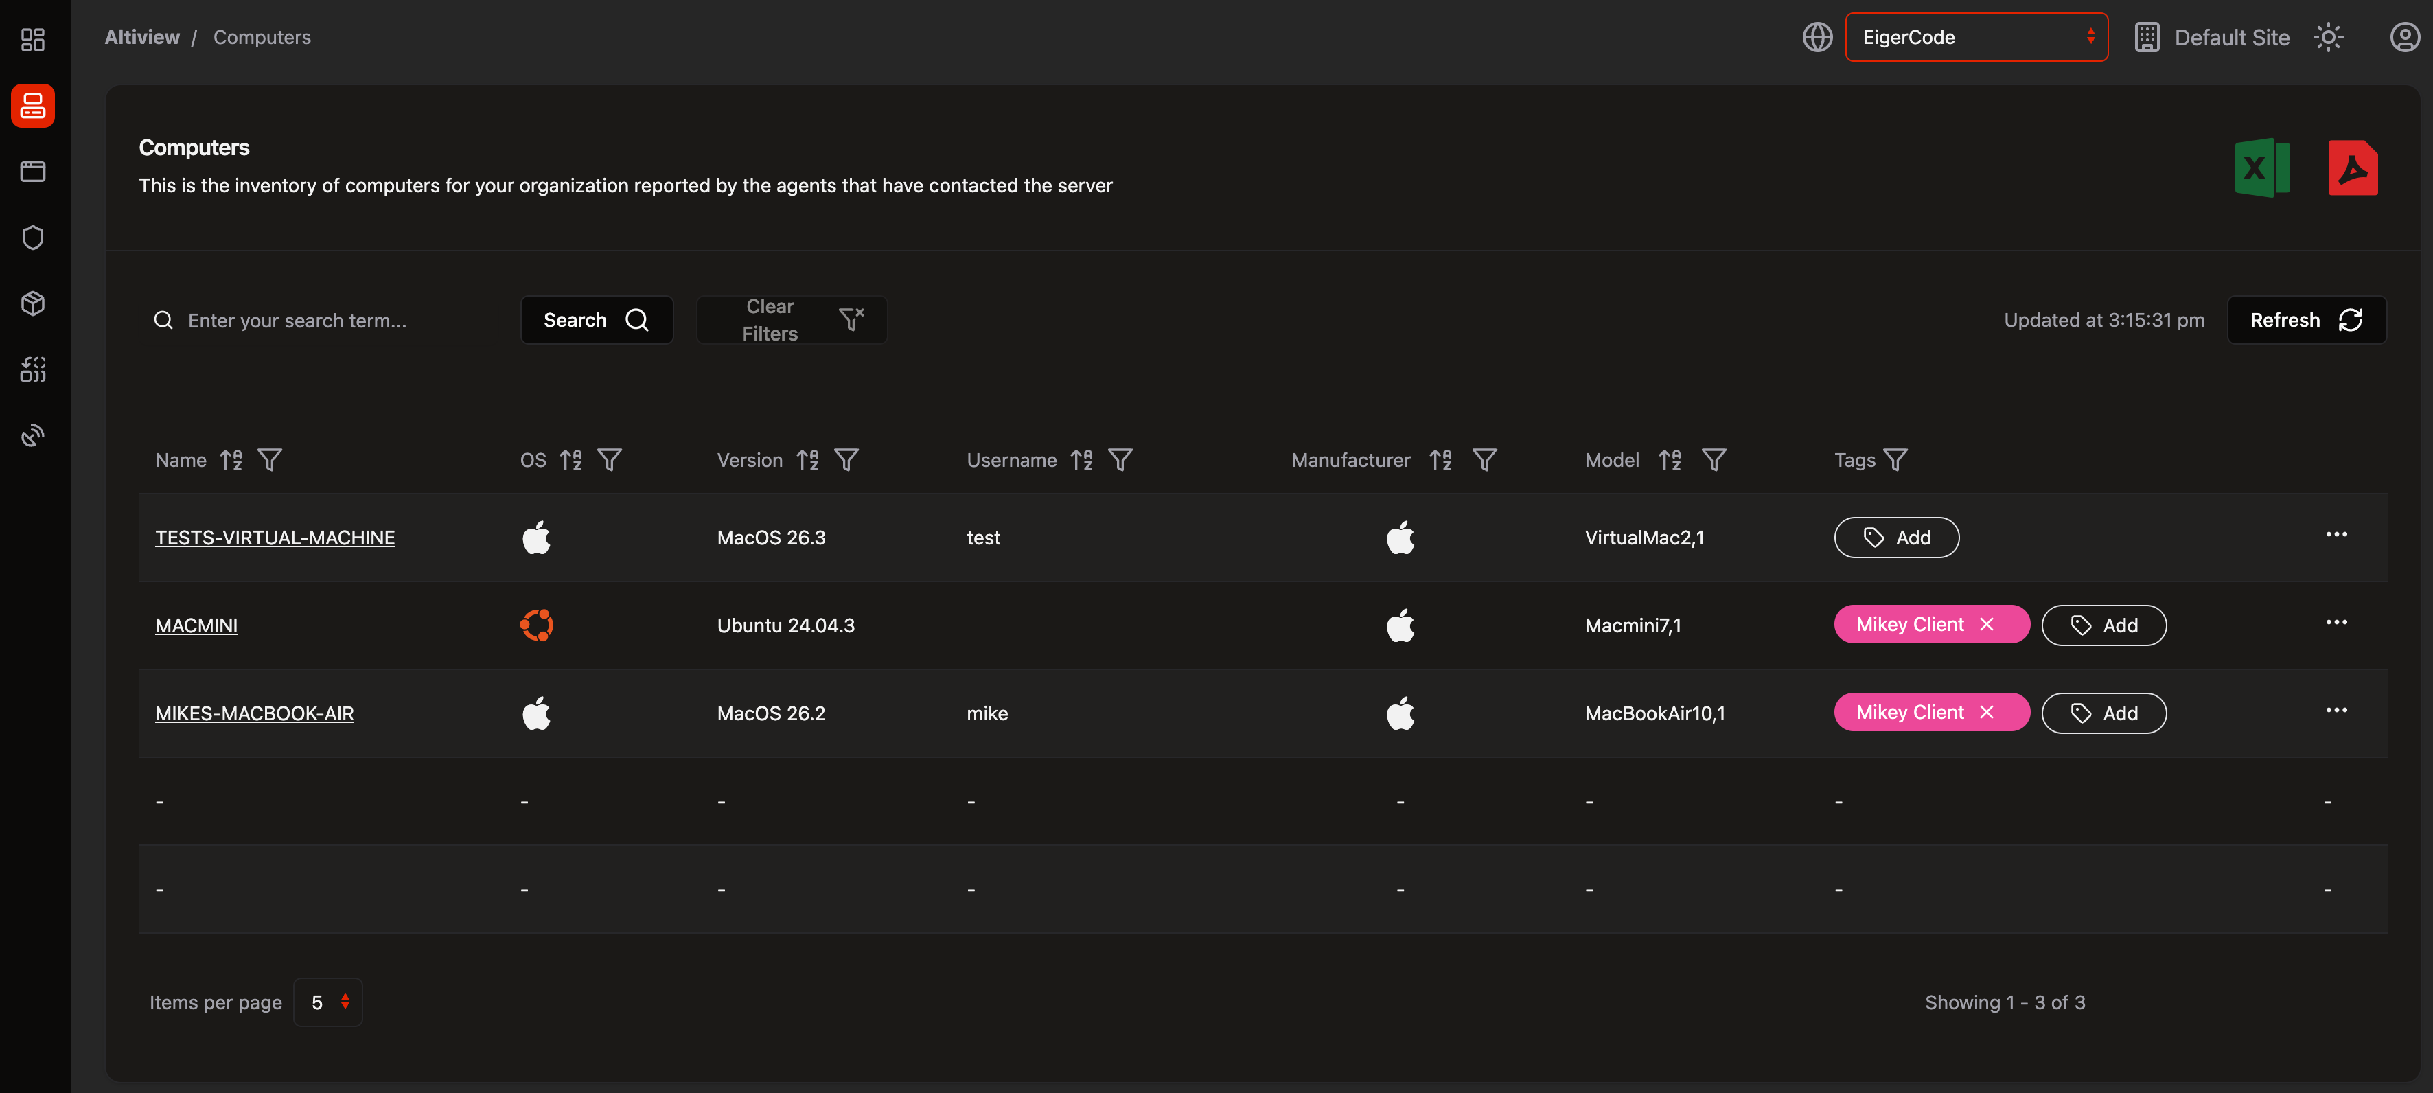This screenshot has width=2433, height=1093.
Task: Open the user profile icon
Action: [2403, 37]
